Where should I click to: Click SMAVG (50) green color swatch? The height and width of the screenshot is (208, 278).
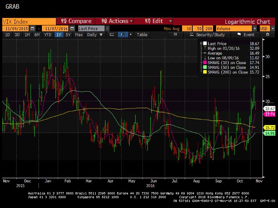pyautogui.click(x=205, y=67)
